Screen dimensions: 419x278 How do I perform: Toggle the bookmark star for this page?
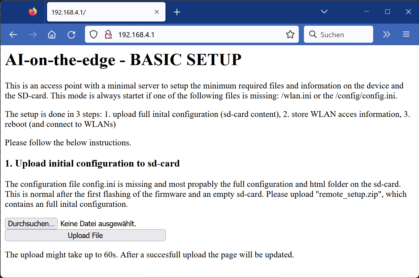(x=290, y=34)
